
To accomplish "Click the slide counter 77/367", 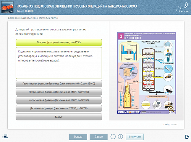I will click(170, 125).
